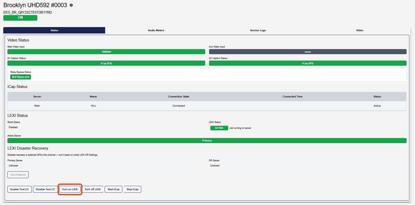Click the Not Bypassed relay status badge
Viewport: 415px width, 205px height.
(x=21, y=77)
